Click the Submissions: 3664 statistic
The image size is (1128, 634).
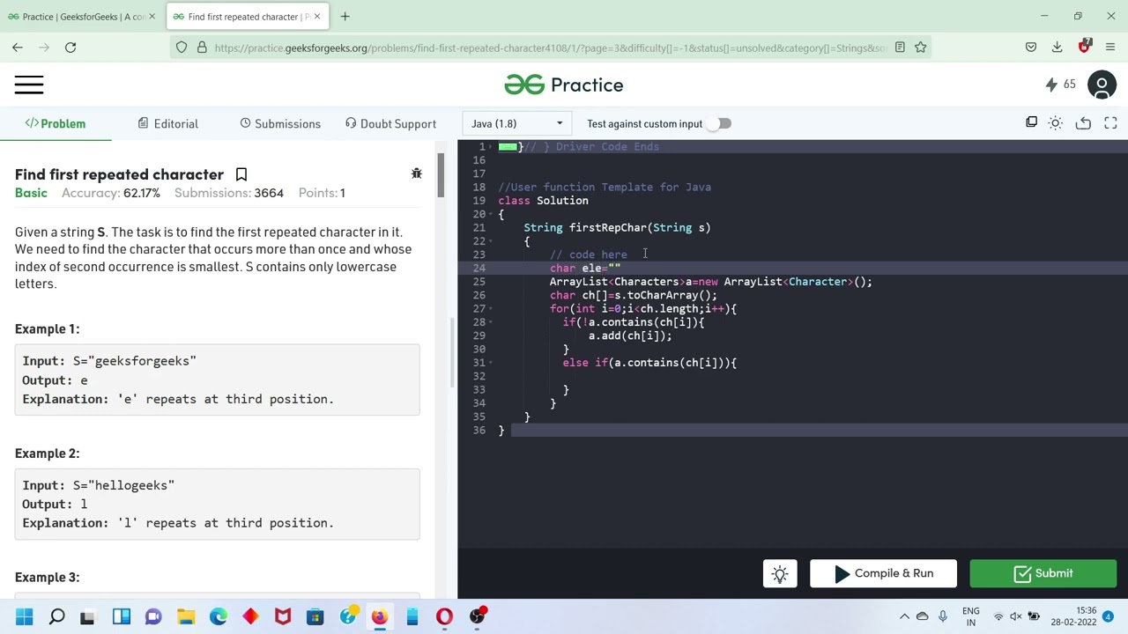(229, 193)
